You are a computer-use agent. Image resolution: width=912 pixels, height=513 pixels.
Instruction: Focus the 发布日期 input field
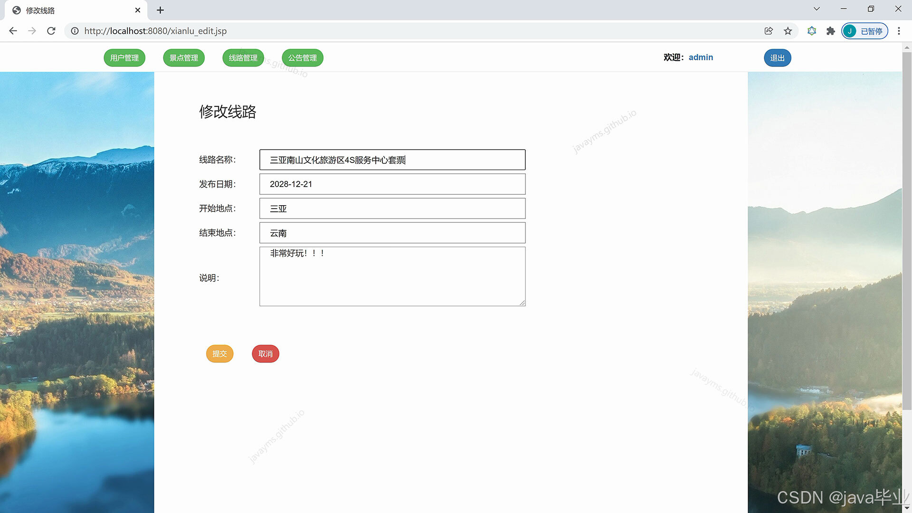[x=392, y=184]
